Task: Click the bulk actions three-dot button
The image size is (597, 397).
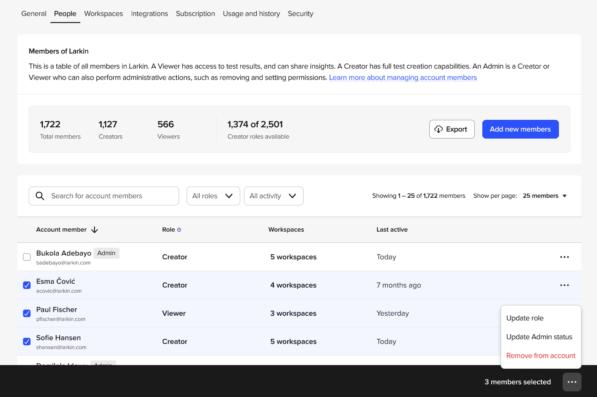Action: (572, 382)
